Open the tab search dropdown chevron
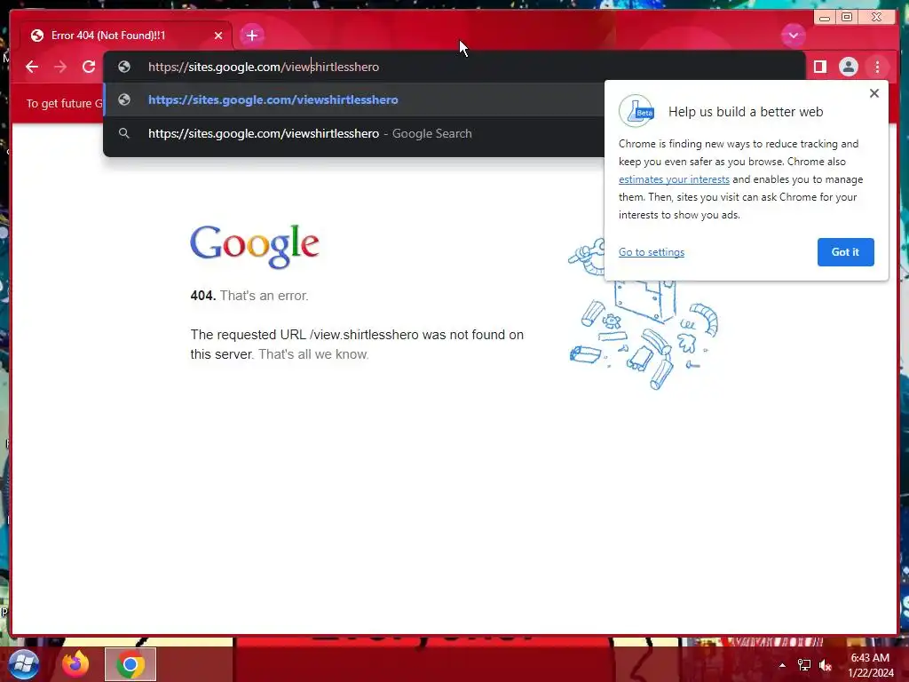This screenshot has width=909, height=682. pos(793,36)
